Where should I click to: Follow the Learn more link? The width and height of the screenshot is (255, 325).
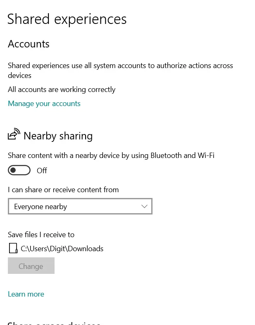(x=26, y=294)
